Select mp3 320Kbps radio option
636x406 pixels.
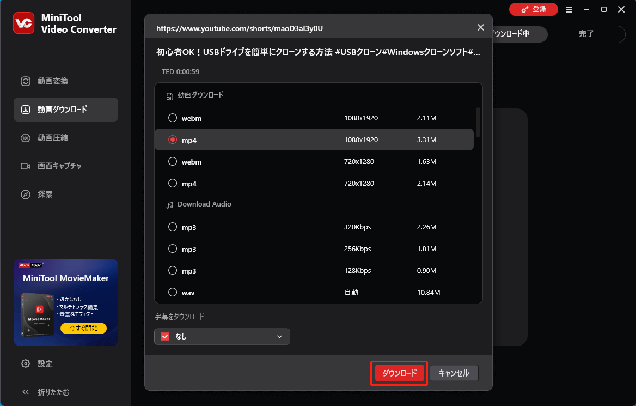173,227
